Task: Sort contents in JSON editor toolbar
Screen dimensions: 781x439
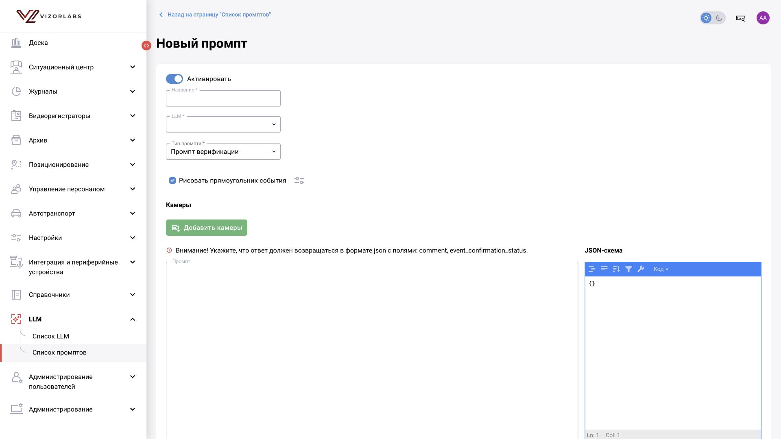Action: (x=616, y=269)
